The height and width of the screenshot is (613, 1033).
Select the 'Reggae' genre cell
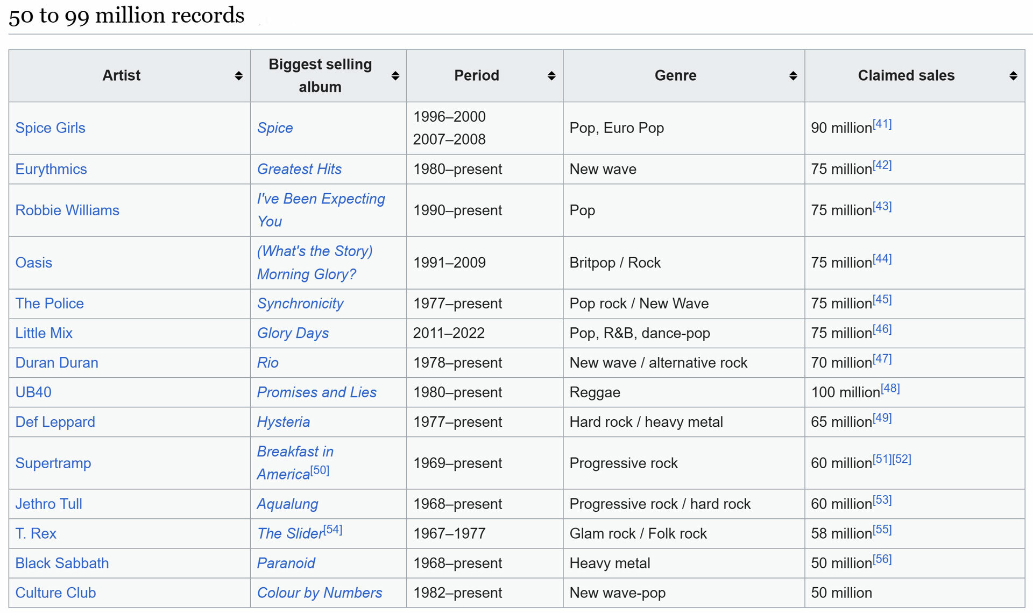(x=684, y=392)
